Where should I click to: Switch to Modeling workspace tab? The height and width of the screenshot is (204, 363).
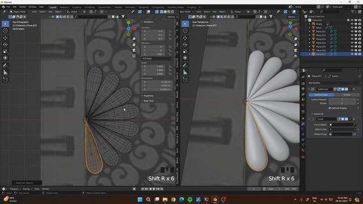coord(64,7)
